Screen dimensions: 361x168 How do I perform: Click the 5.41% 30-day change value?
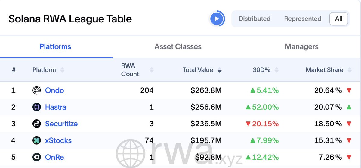268,90
